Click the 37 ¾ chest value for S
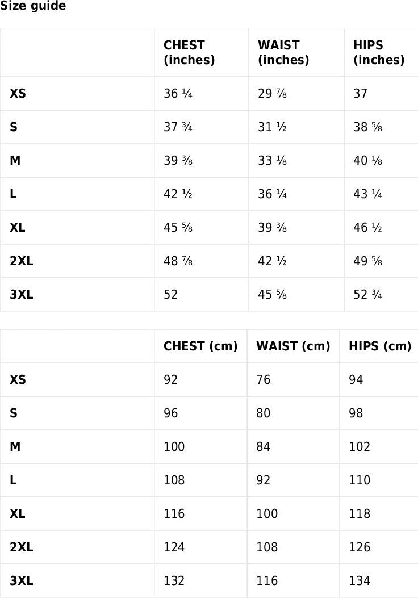418x598 pixels. tap(178, 127)
